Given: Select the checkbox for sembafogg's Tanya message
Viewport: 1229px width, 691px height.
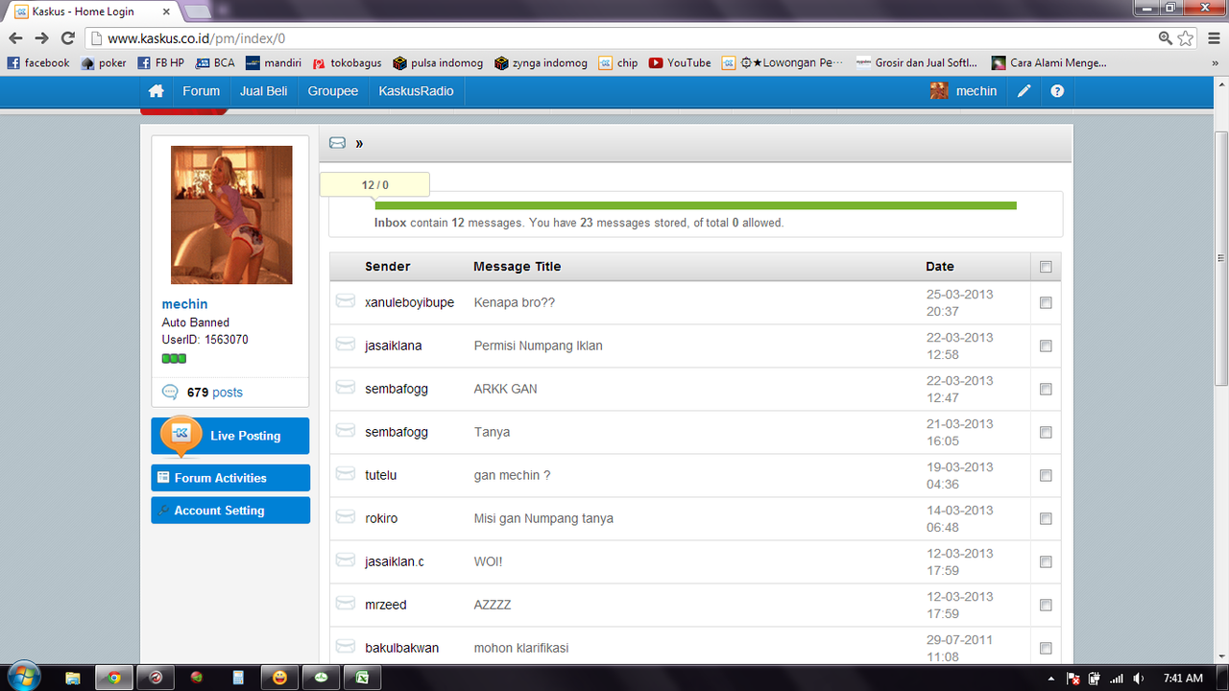Looking at the screenshot, I should click(x=1046, y=432).
